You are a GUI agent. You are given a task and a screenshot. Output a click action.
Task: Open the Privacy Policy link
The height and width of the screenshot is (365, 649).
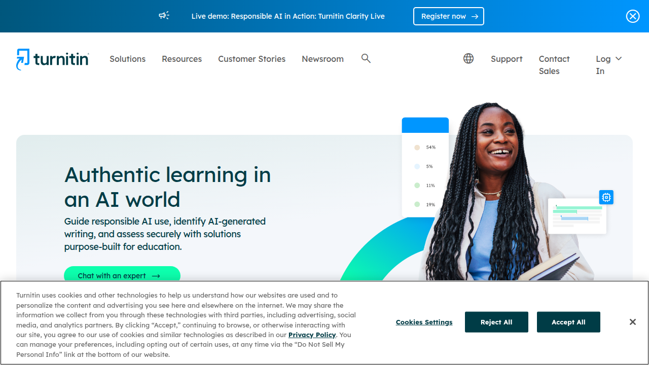[x=312, y=335]
